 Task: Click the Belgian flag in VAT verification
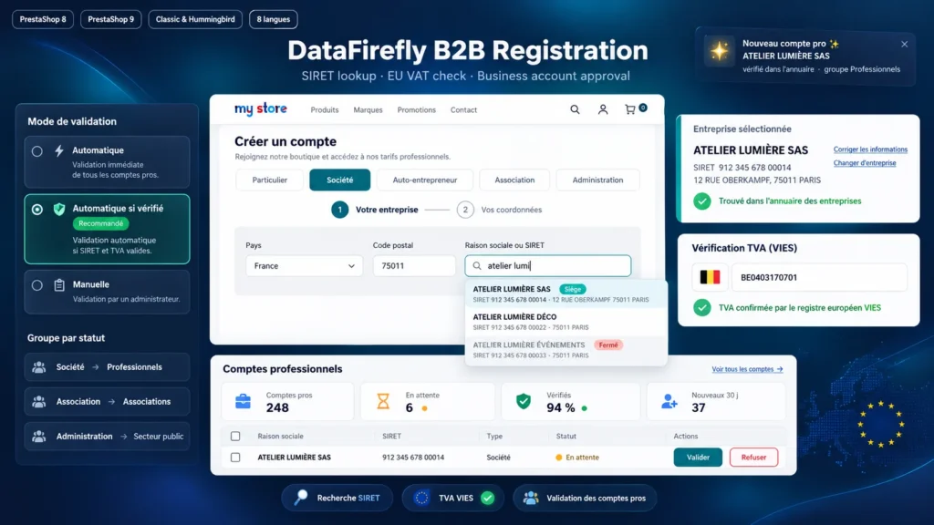(710, 277)
